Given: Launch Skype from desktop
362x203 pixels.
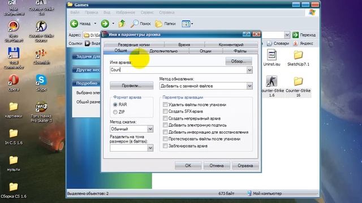Looking at the screenshot, I should 41,83.
